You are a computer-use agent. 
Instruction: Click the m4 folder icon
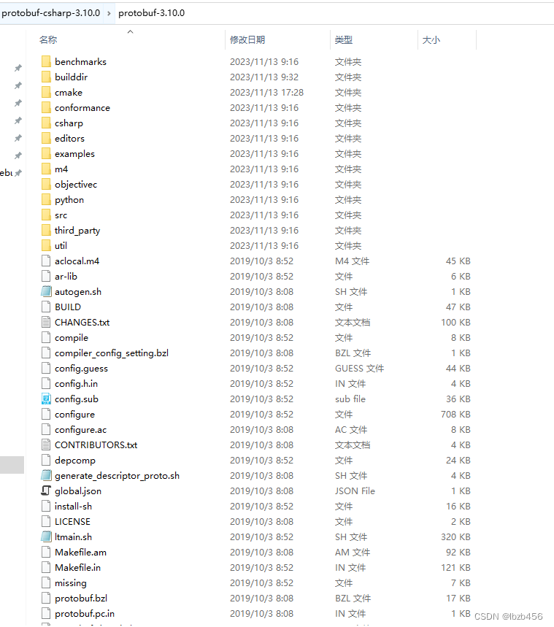point(46,169)
